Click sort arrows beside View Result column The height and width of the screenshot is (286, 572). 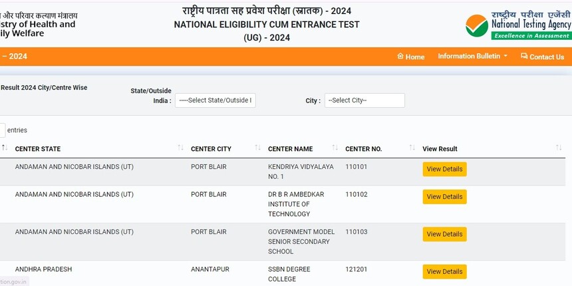[559, 148]
